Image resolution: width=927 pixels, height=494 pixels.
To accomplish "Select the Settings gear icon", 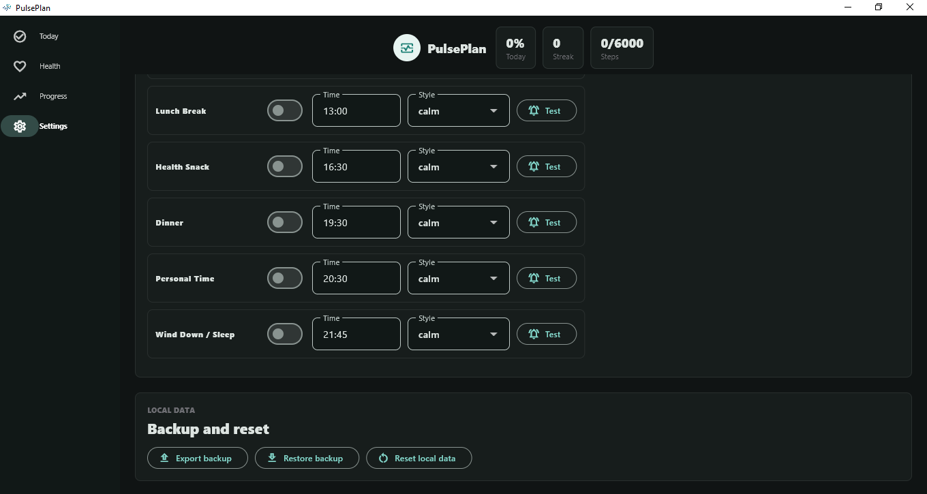I will (20, 126).
